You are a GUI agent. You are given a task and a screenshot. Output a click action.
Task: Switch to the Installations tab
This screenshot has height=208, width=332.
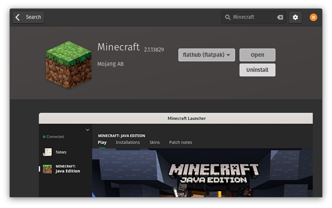(128, 143)
